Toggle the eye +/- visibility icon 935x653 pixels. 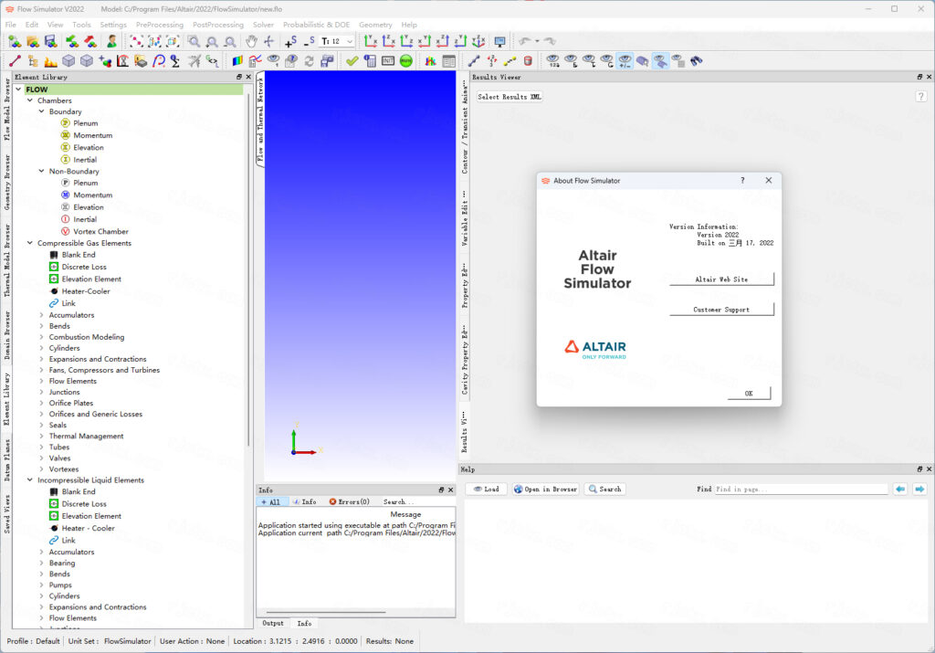click(x=625, y=61)
